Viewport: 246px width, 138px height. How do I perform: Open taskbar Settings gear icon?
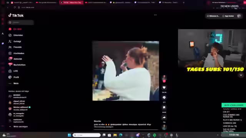coord(171,135)
